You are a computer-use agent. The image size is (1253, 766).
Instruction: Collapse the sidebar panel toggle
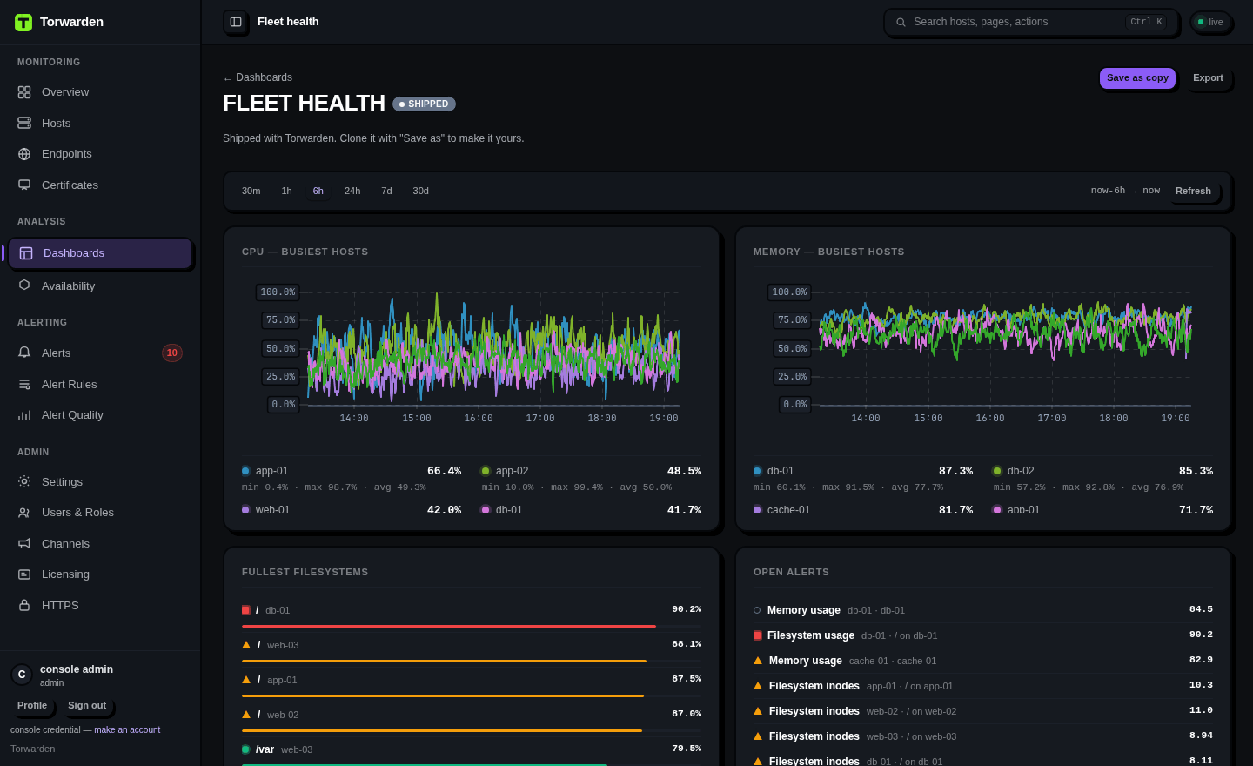[236, 22]
